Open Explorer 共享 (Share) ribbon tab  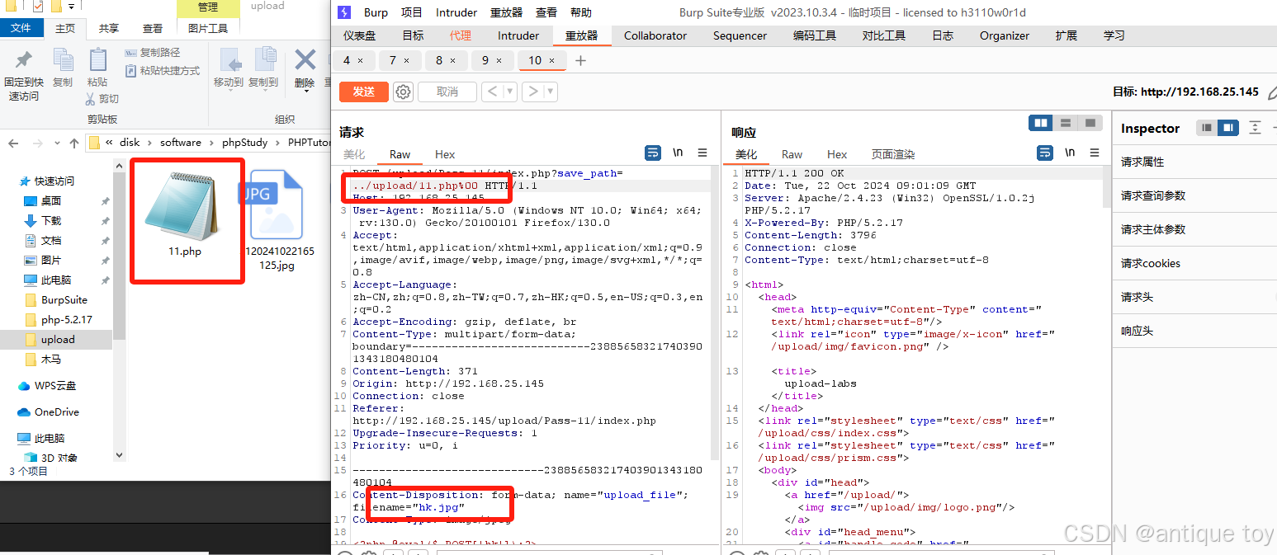click(x=109, y=28)
